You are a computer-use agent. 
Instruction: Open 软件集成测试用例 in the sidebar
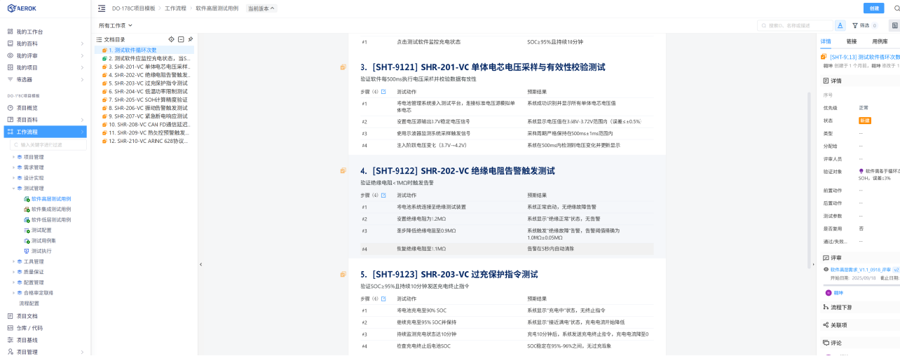coord(50,209)
